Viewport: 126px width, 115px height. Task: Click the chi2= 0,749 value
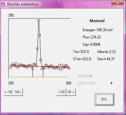[86, 83]
